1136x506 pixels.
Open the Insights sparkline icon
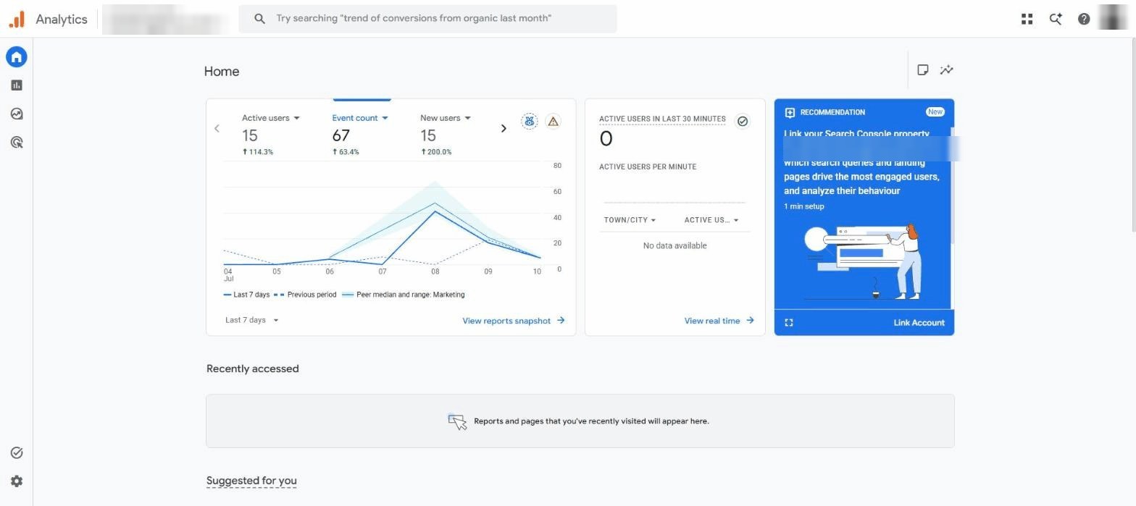point(947,70)
